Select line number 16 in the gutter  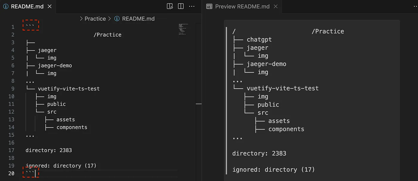[11, 142]
